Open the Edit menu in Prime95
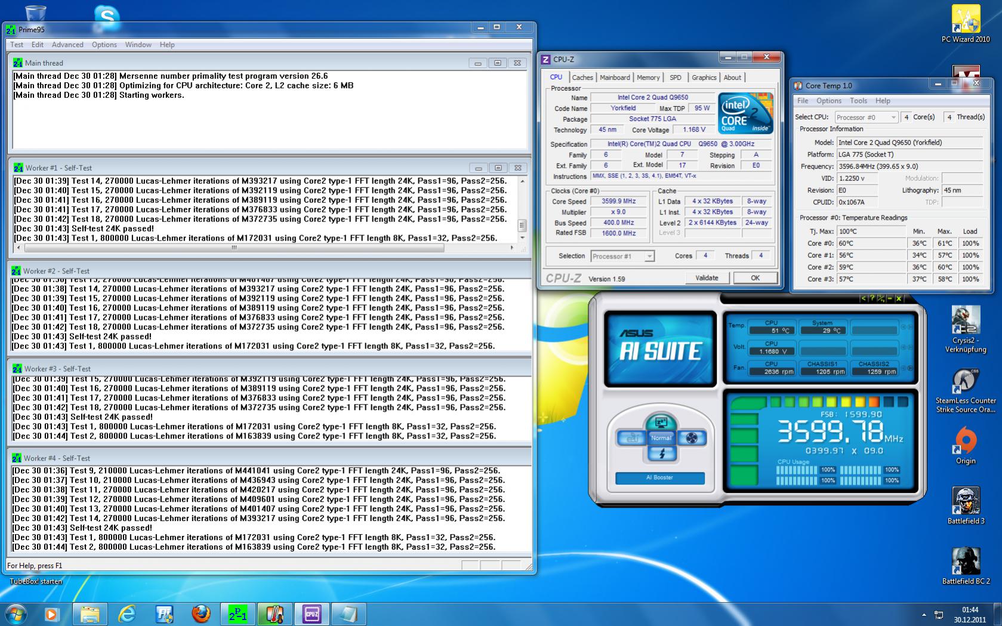 click(x=38, y=45)
